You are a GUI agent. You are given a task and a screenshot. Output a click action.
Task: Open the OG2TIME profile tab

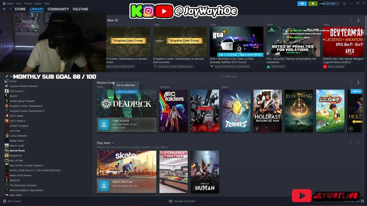81,9
